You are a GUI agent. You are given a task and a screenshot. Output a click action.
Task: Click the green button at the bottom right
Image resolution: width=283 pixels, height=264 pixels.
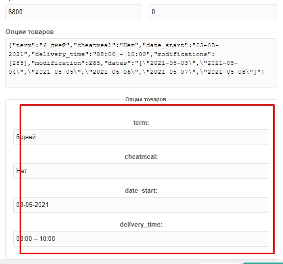coord(263,263)
